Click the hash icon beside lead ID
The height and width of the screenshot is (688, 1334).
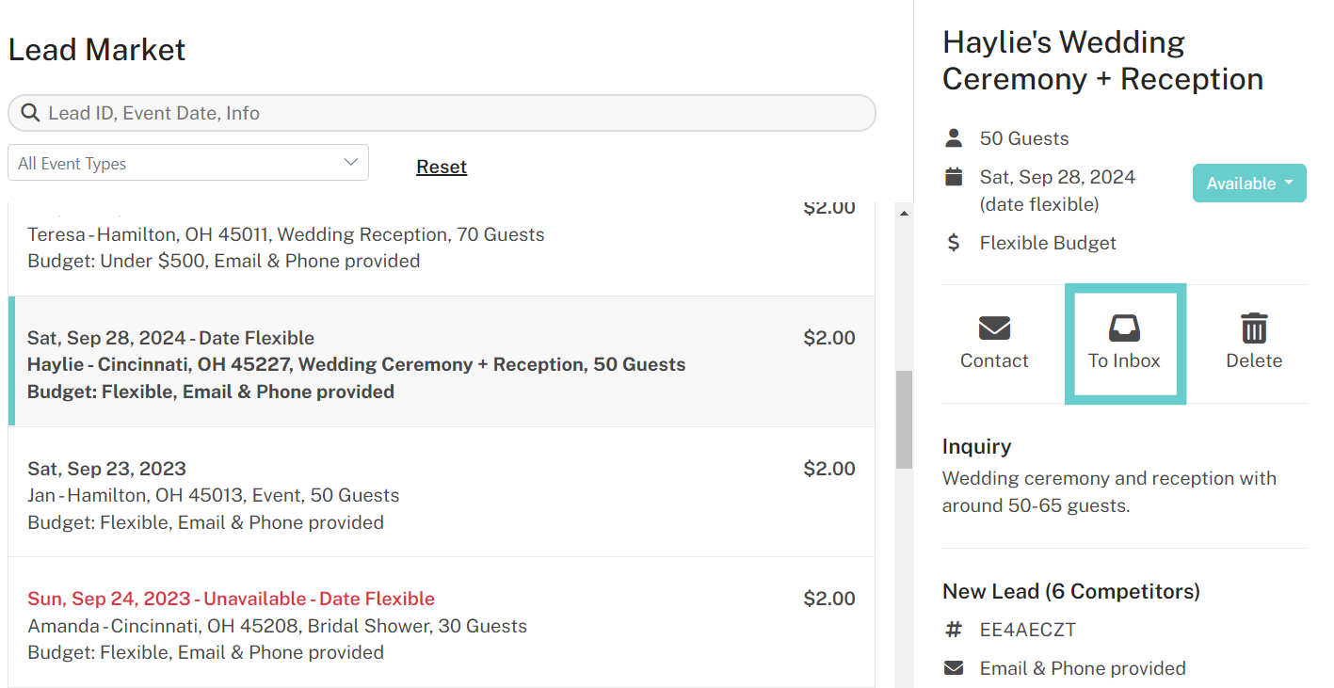[954, 630]
